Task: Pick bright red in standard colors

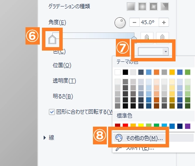Action: (125, 125)
